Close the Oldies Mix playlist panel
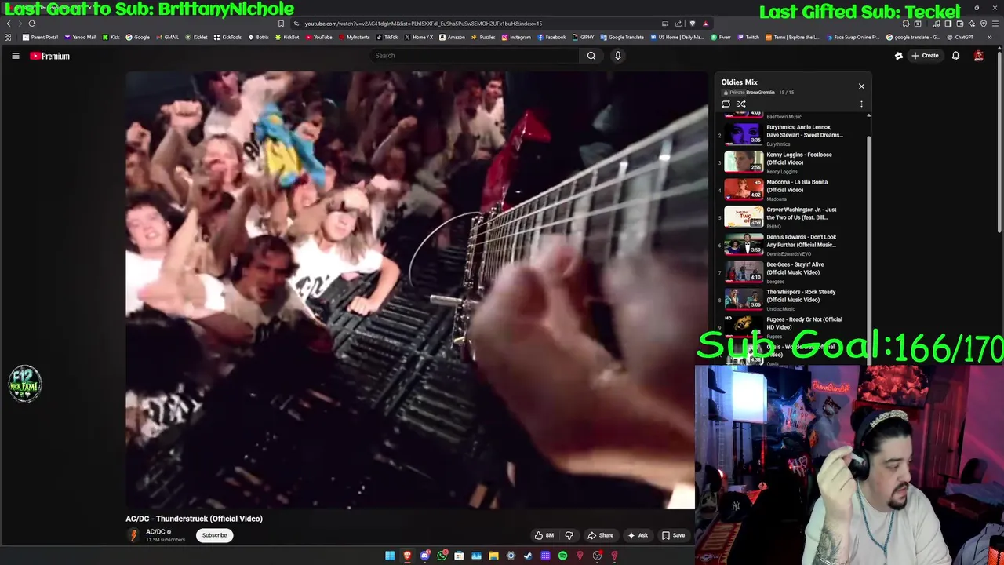This screenshot has height=565, width=1004. (861, 86)
